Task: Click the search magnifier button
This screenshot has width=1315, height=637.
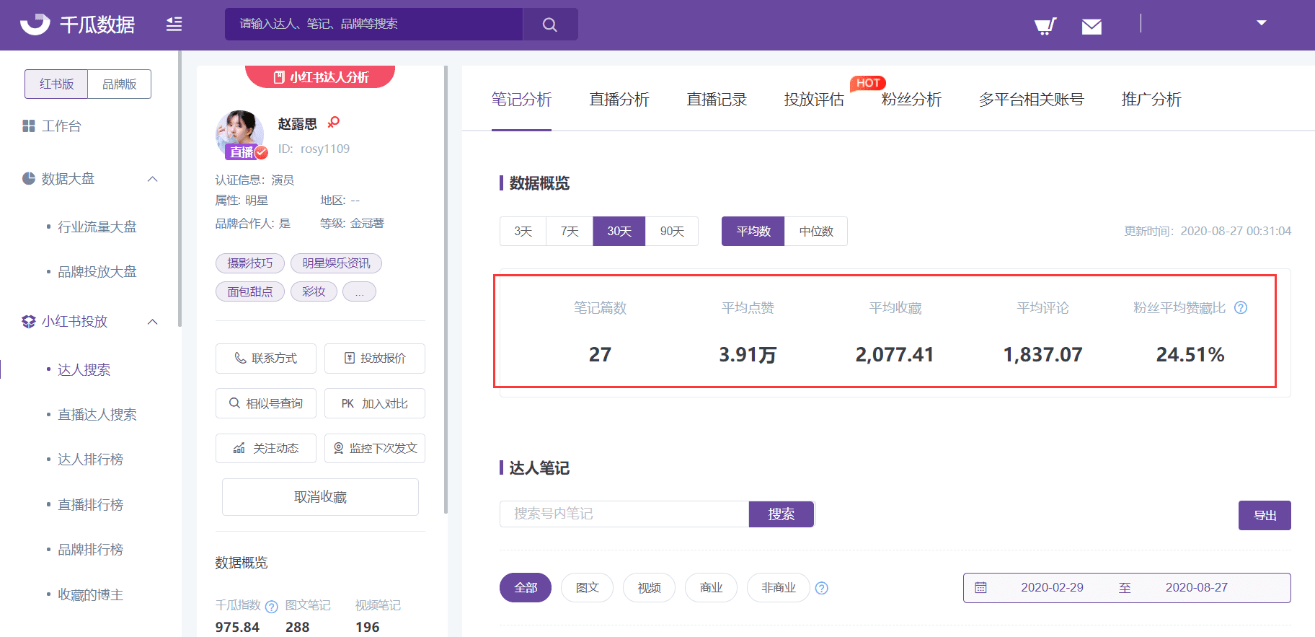Action: coord(550,25)
